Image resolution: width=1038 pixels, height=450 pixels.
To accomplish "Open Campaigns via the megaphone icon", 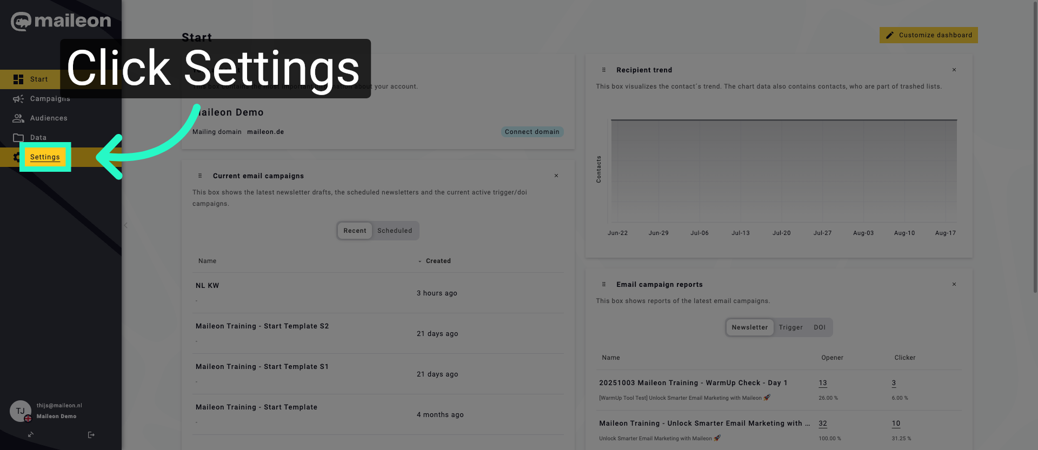I will pos(18,99).
